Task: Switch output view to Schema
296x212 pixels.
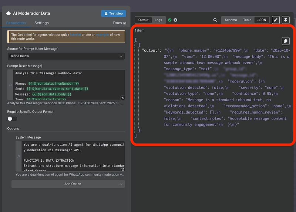Action: pyautogui.click(x=231, y=20)
